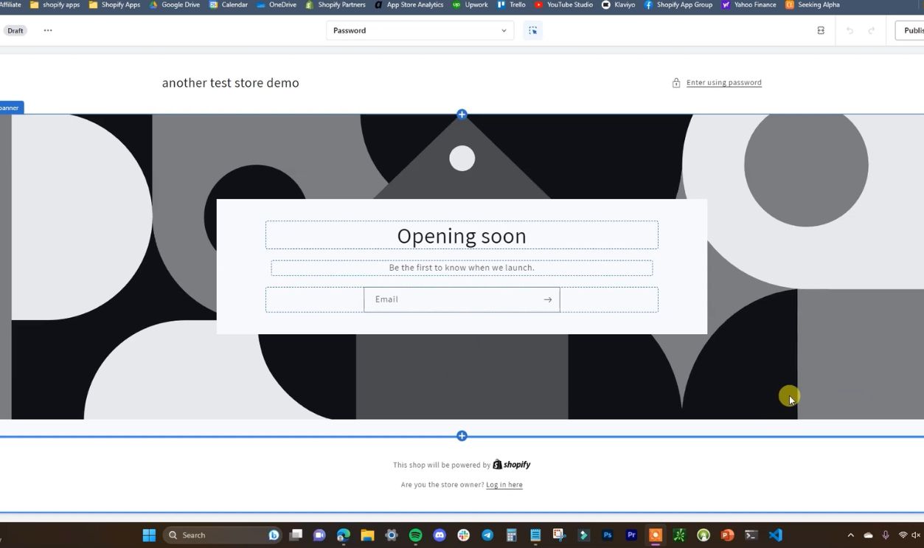Click inside the Email input field
The height and width of the screenshot is (548, 924).
[x=442, y=299]
